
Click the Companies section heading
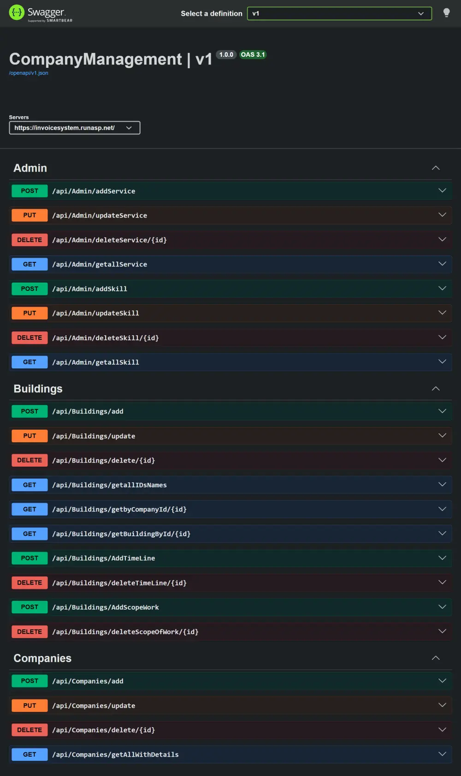click(42, 658)
